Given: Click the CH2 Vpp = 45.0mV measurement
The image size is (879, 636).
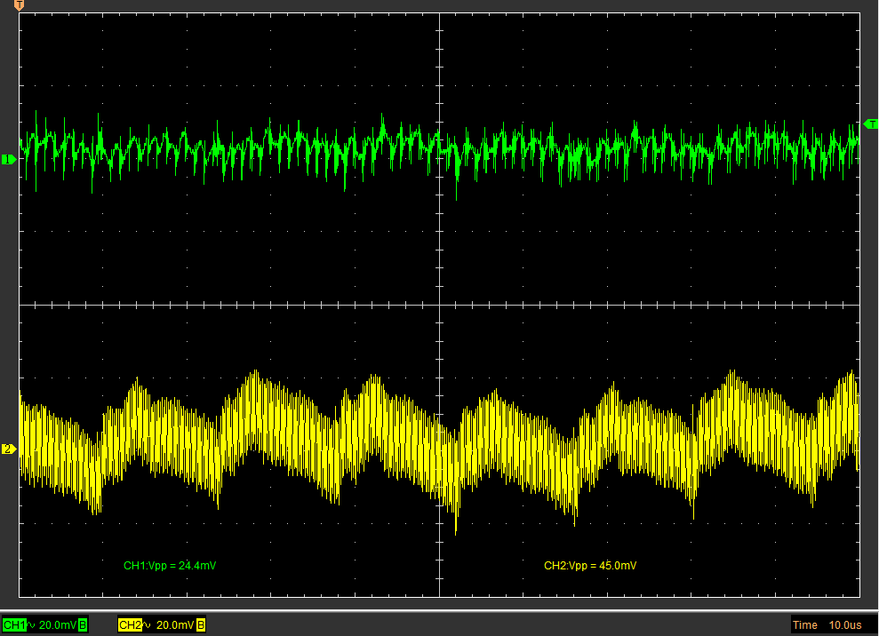Looking at the screenshot, I should [x=590, y=566].
